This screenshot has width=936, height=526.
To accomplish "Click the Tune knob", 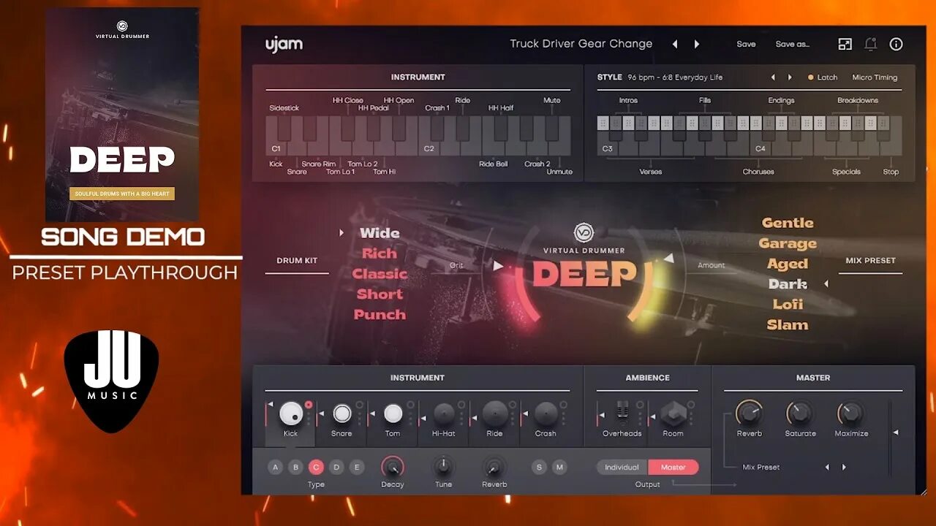I will point(443,466).
